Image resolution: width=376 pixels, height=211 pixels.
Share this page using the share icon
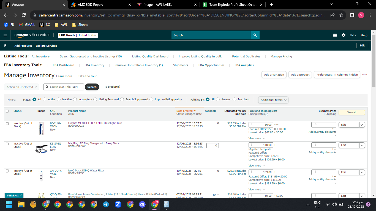(333, 15)
